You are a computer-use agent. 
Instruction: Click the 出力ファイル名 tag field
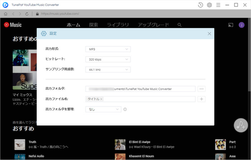pyautogui.click(x=140, y=99)
